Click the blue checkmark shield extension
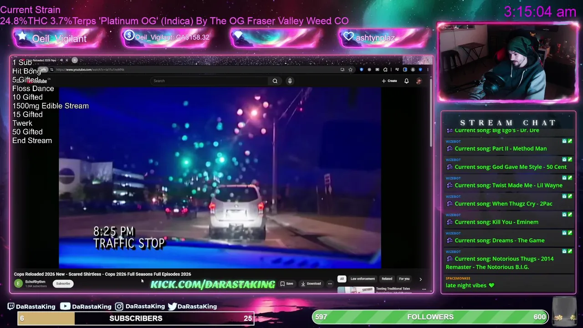Image resolution: width=583 pixels, height=328 pixels. pos(420,69)
